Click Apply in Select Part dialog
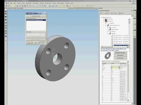The image size is (141, 105). 36,43
